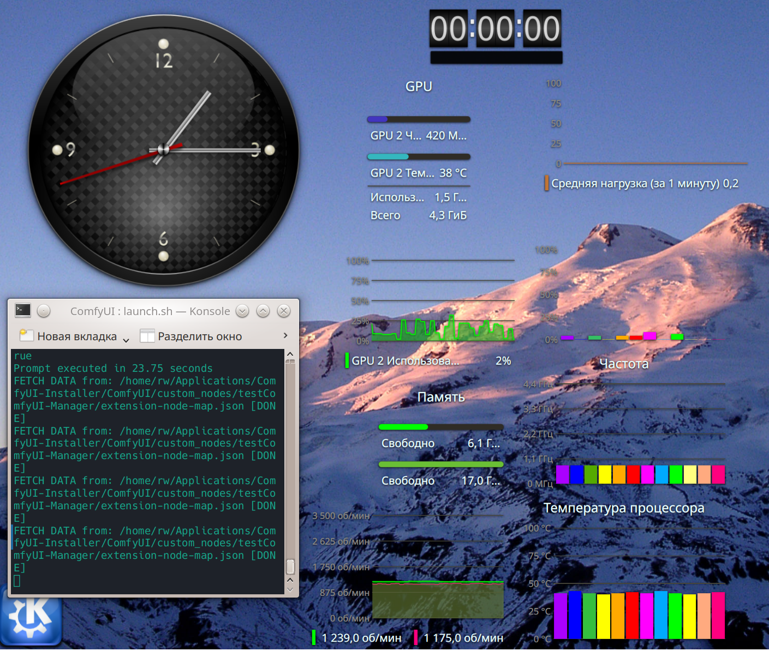Maximize the Konsole window
Screen dimensions: 769x651
[x=263, y=311]
